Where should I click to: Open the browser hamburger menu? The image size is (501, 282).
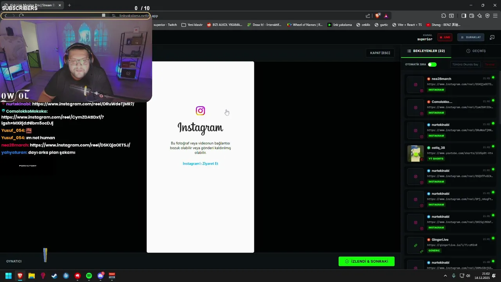(x=495, y=16)
